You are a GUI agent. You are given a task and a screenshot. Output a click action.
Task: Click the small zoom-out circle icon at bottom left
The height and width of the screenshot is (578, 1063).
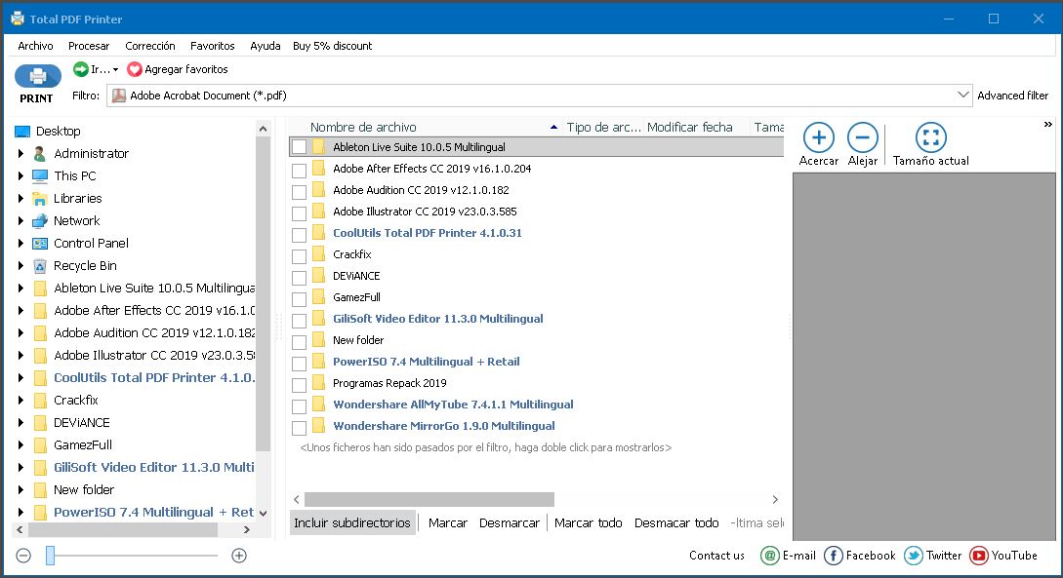tap(23, 556)
